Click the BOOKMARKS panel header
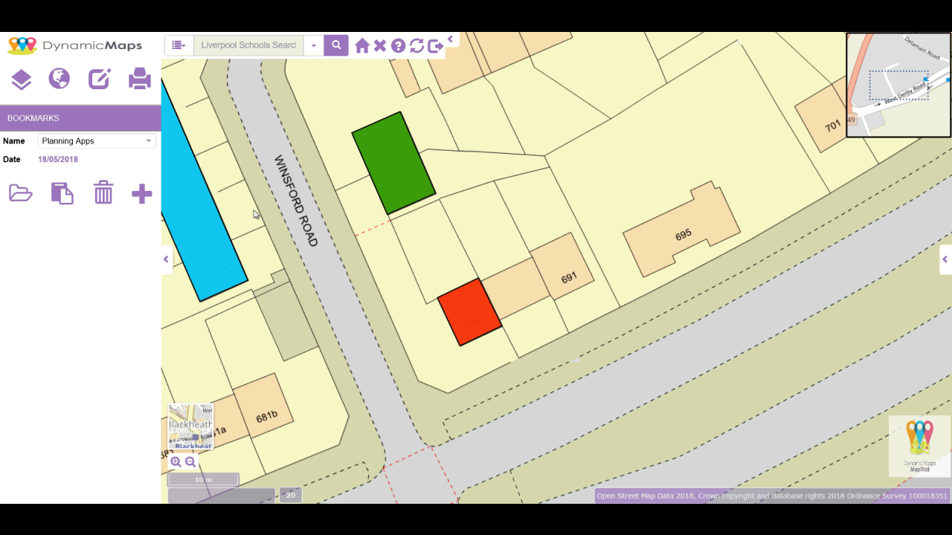 click(x=80, y=118)
